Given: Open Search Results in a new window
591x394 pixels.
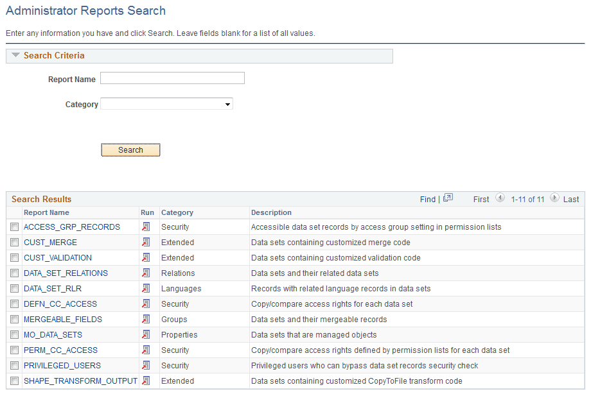Looking at the screenshot, I should [448, 199].
